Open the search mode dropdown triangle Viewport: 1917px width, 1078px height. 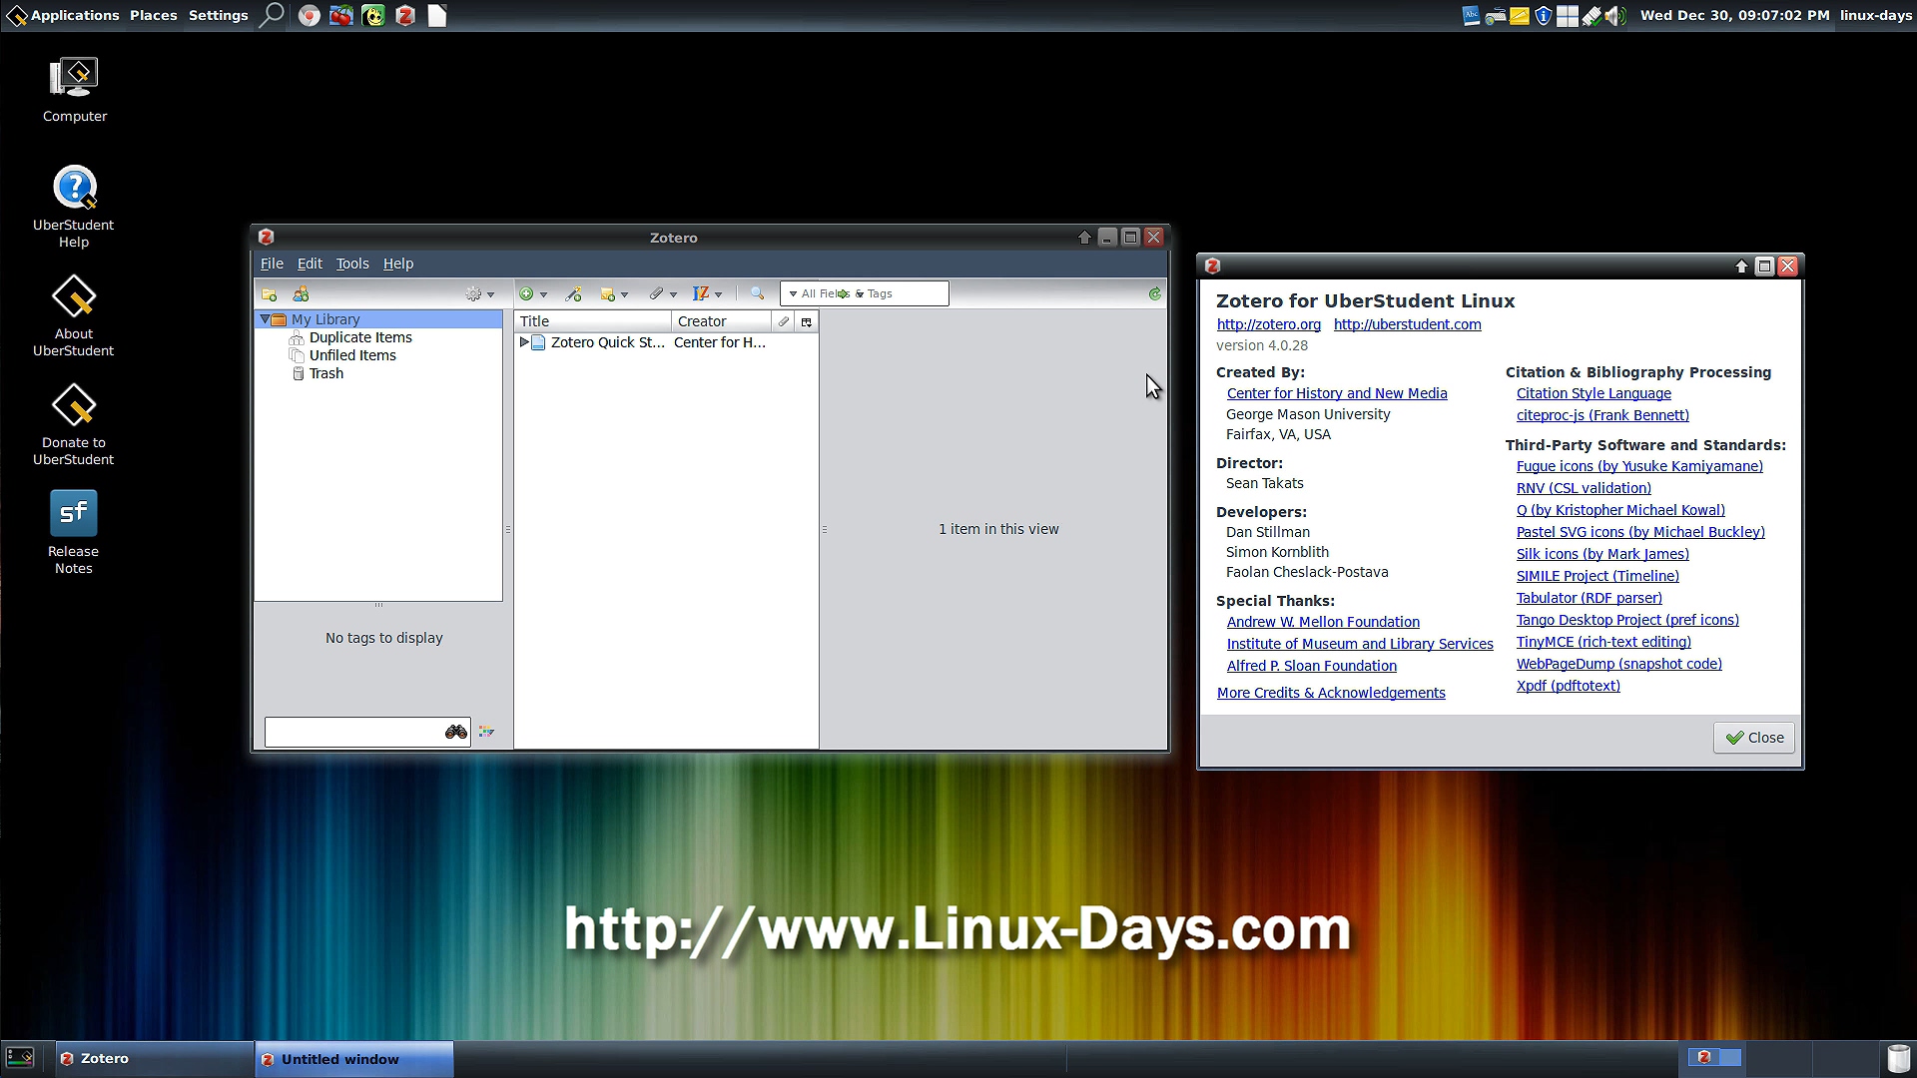coord(793,294)
